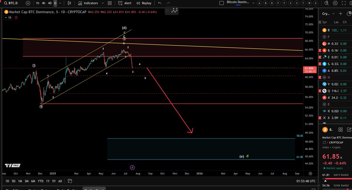Switch to the 4h interval
The image size is (352, 190).
43,3
